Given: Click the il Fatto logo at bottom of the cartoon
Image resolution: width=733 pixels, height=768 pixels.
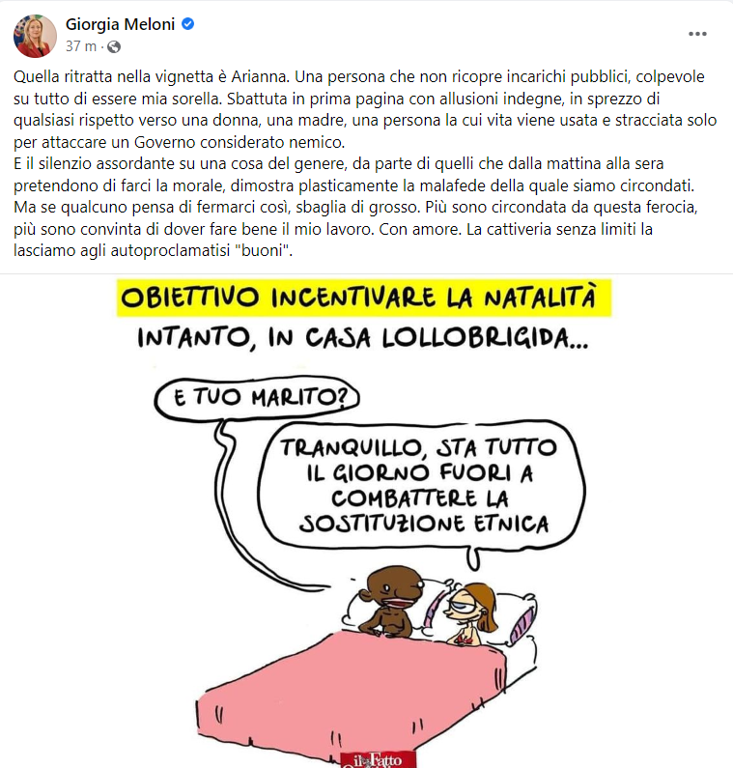Looking at the screenshot, I should (x=378, y=759).
